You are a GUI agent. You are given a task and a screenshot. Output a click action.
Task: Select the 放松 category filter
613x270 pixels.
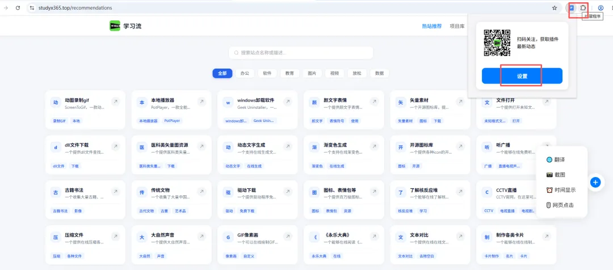click(357, 73)
